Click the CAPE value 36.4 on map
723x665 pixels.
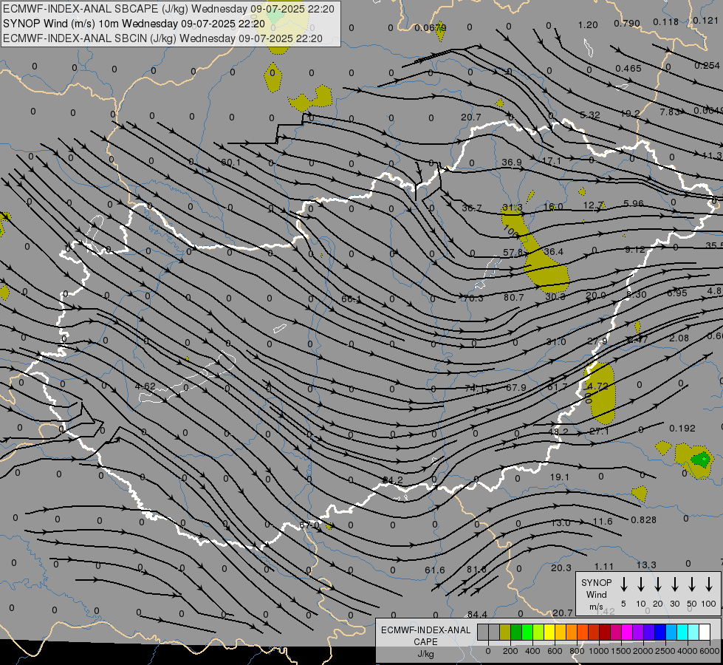point(553,251)
